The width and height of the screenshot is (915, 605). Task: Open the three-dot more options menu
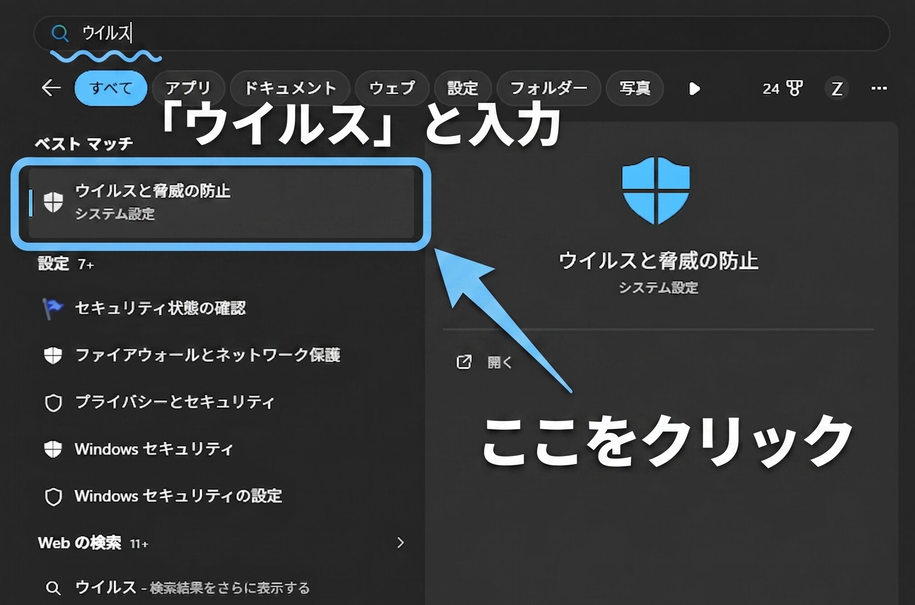tap(879, 88)
